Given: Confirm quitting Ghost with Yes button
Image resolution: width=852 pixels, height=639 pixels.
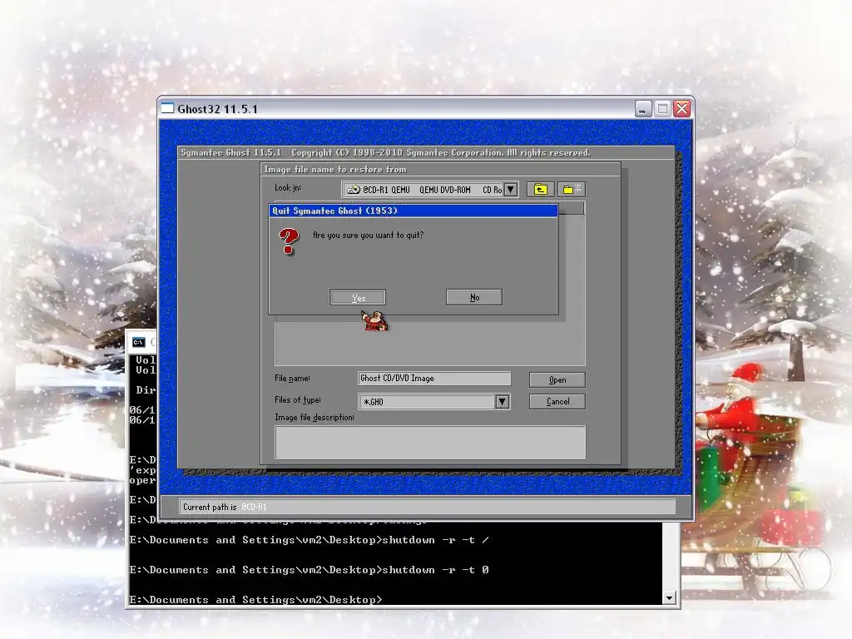Looking at the screenshot, I should (358, 297).
